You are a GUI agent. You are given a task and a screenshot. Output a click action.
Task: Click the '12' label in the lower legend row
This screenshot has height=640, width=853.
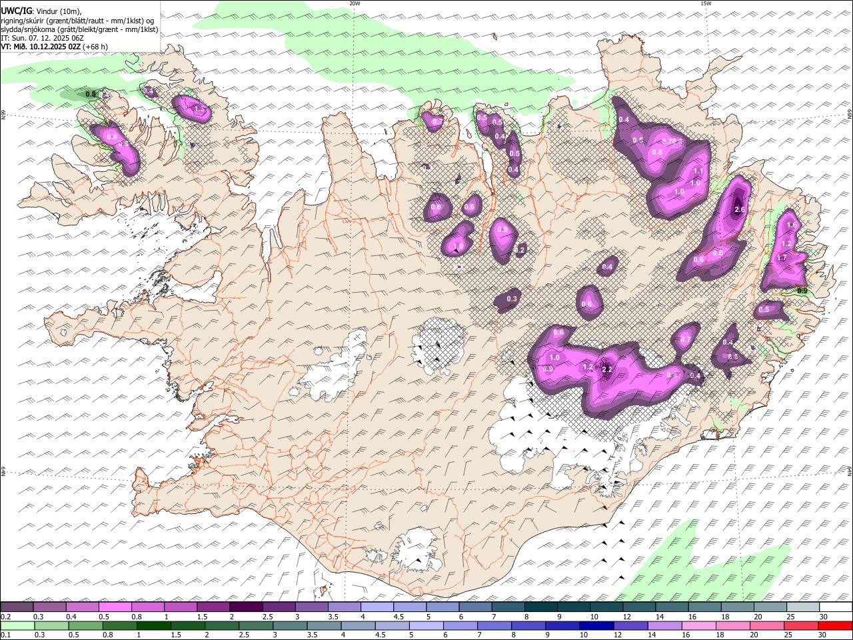coord(618,635)
